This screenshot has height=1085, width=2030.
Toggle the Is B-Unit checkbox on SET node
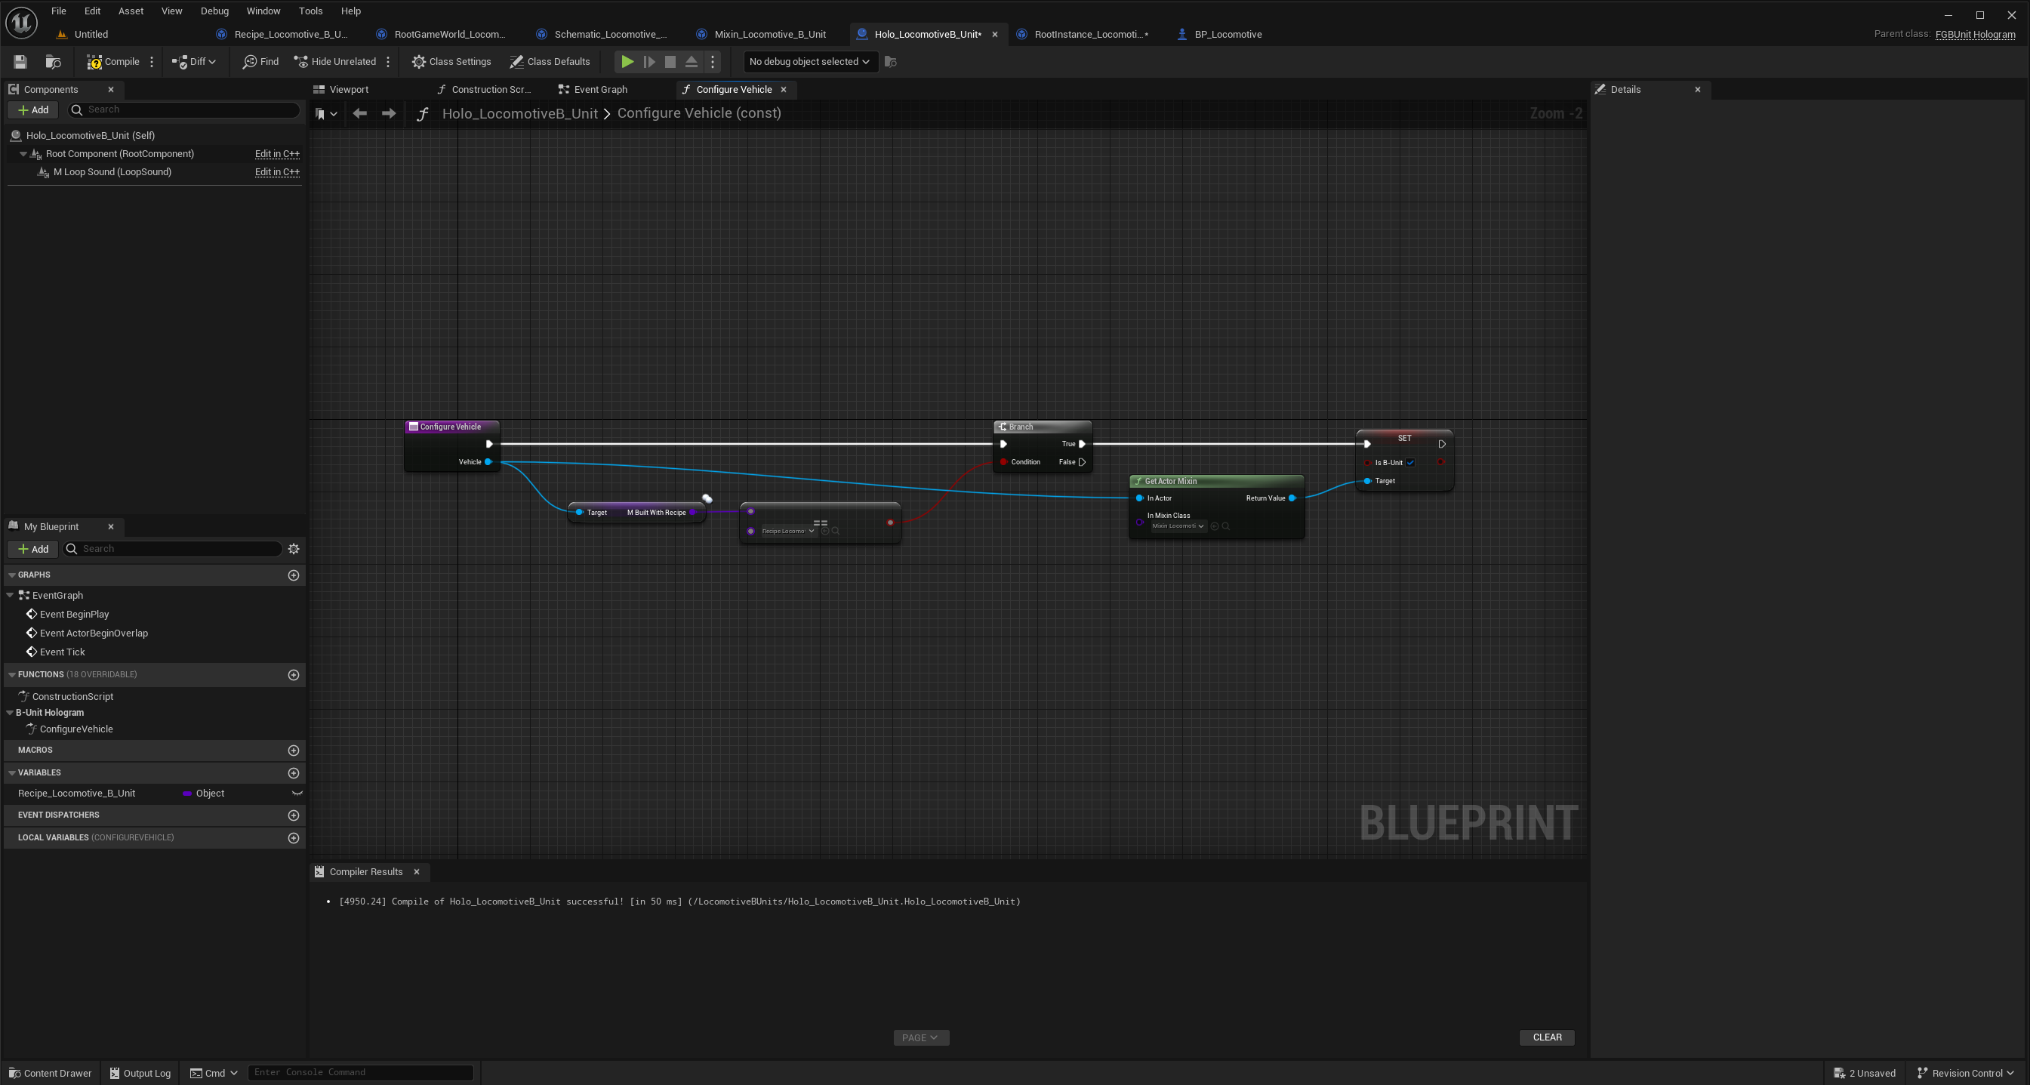1411,463
